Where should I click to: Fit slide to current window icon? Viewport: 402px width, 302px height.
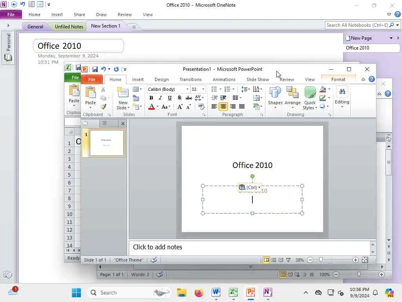365,260
